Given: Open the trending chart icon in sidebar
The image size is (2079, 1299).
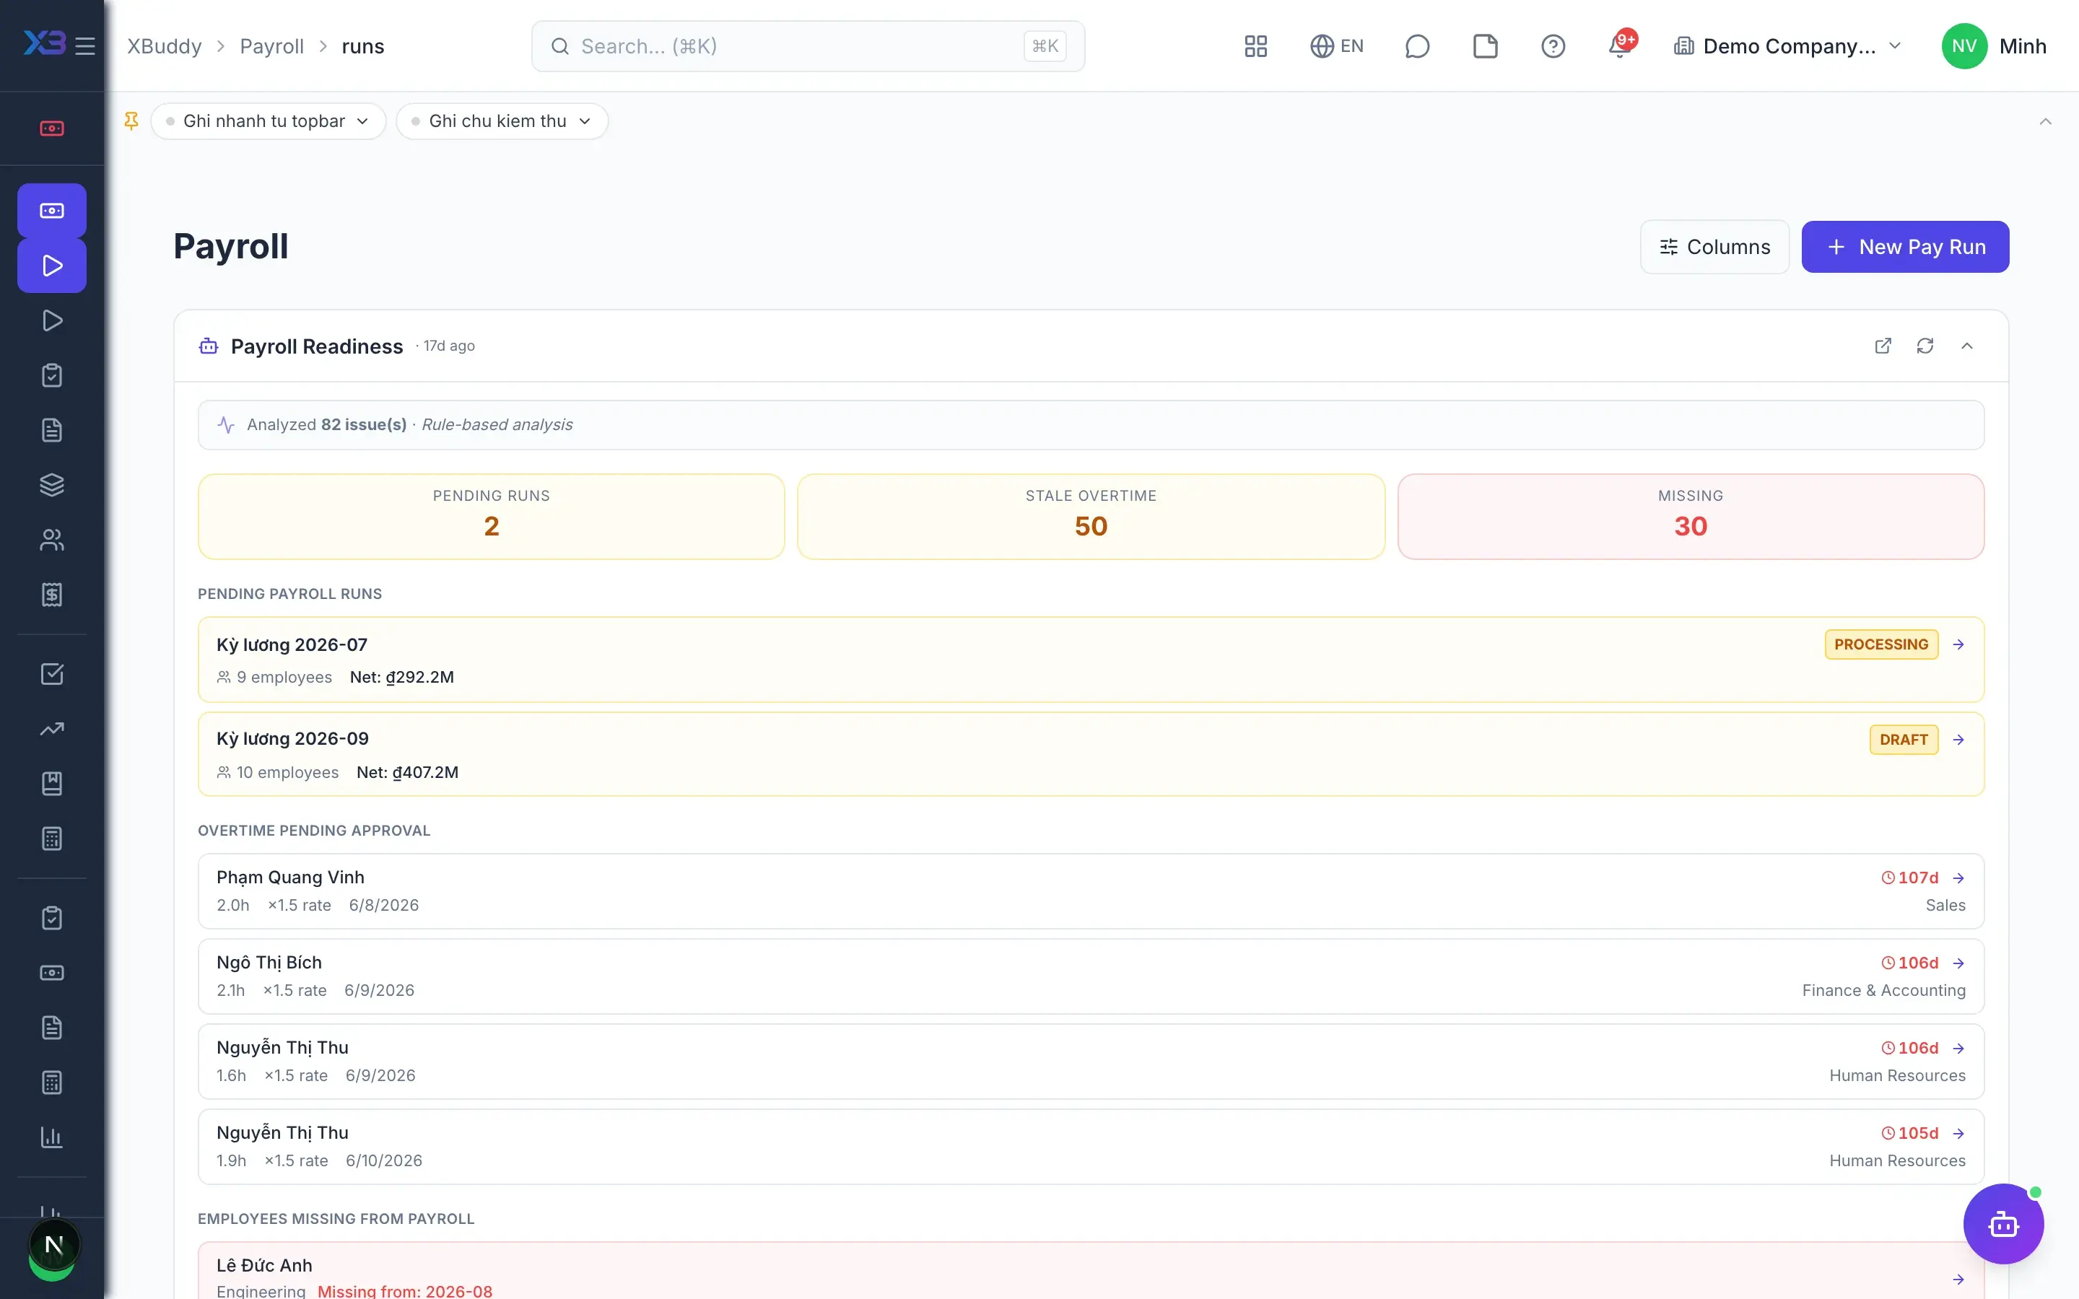Looking at the screenshot, I should coord(51,730).
